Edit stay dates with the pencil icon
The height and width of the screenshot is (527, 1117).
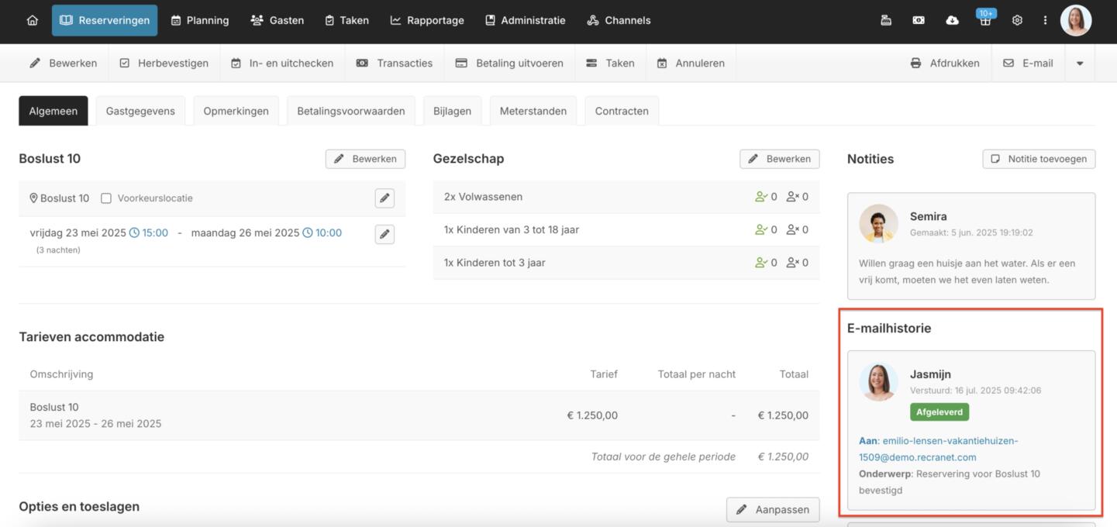(x=384, y=234)
